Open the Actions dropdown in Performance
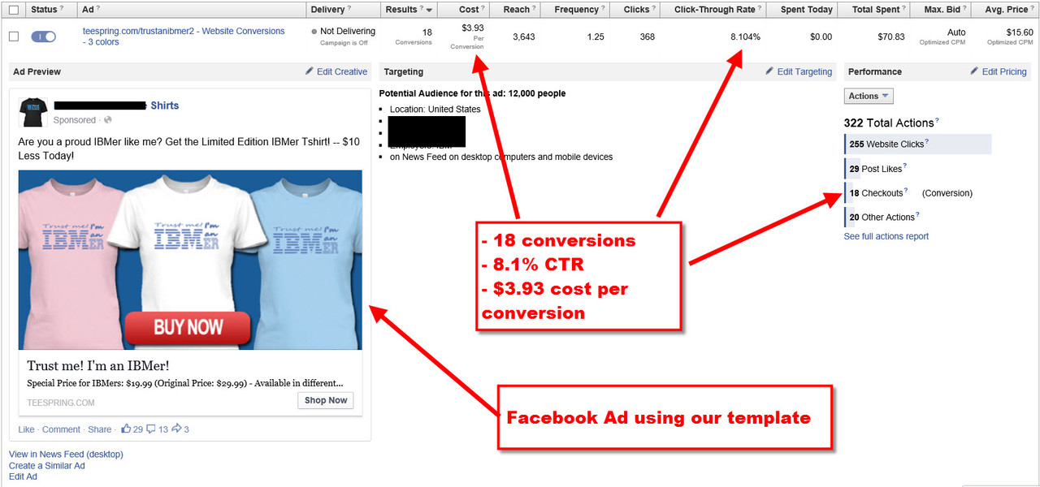 [869, 96]
